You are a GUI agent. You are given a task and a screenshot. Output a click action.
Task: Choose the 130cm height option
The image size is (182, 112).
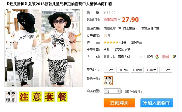click(x=166, y=70)
